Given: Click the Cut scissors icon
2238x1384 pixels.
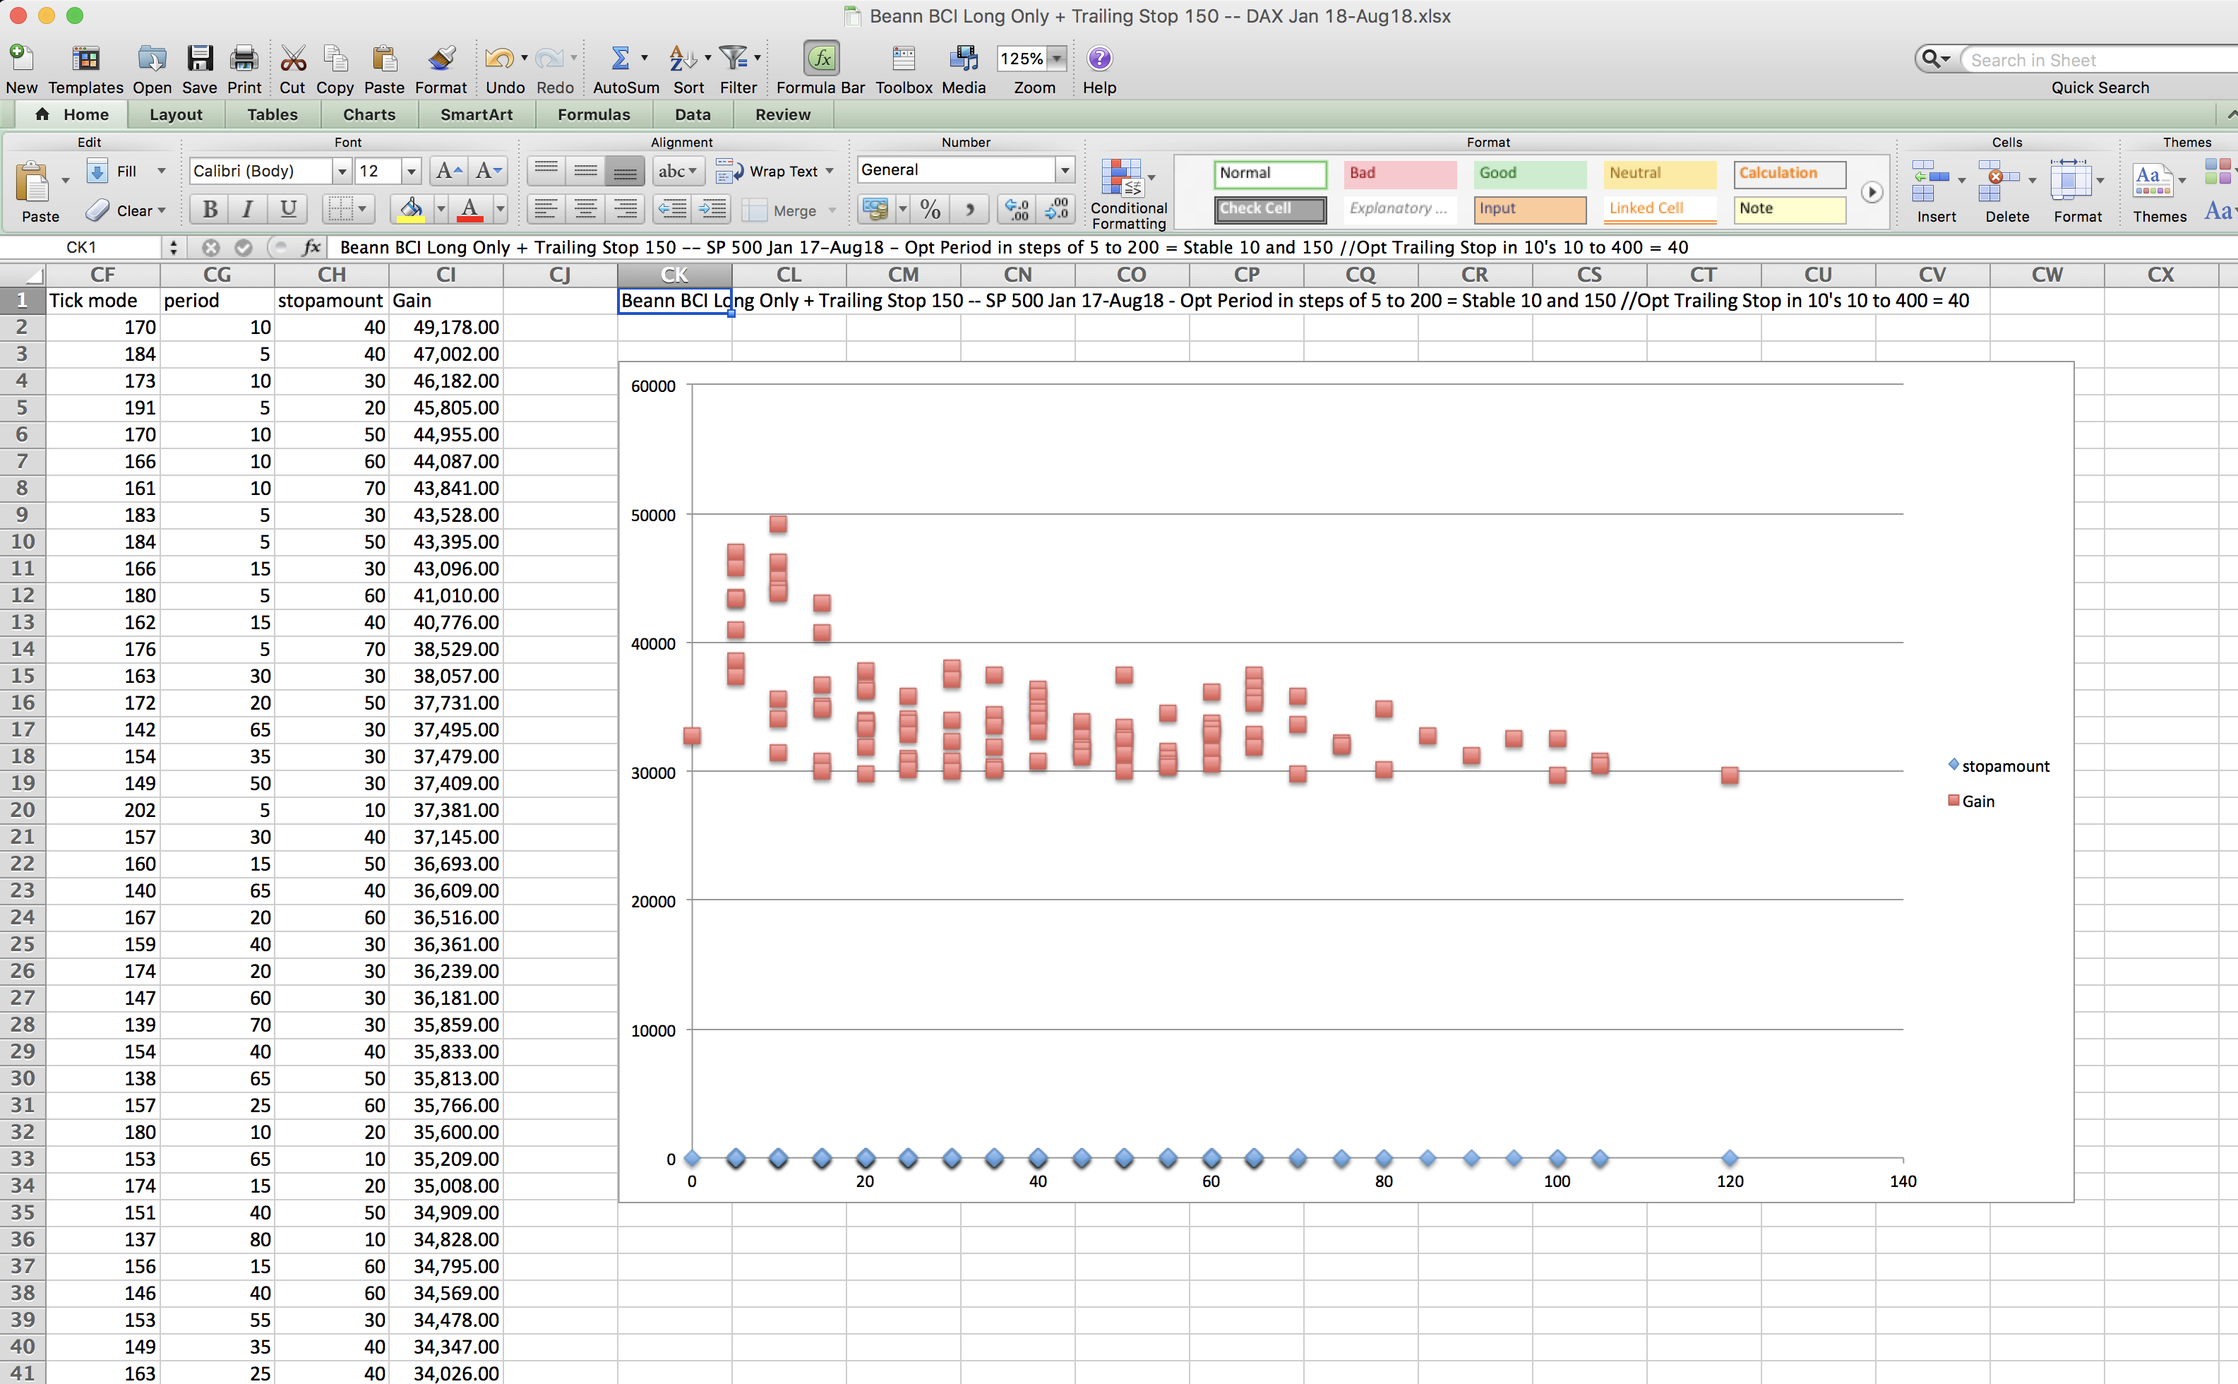Looking at the screenshot, I should (292, 59).
